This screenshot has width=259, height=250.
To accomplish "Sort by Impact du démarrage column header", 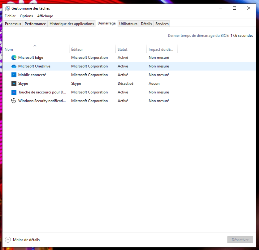I will 162,49.
